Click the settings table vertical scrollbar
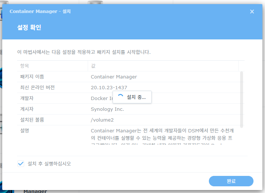Screen dimensions: 265x193 tap(242, 99)
